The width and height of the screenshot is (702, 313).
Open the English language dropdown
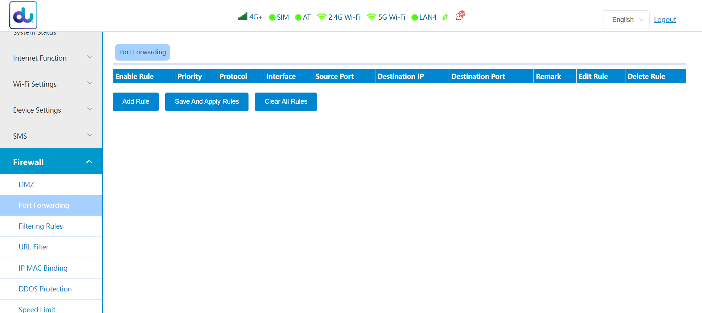[626, 20]
